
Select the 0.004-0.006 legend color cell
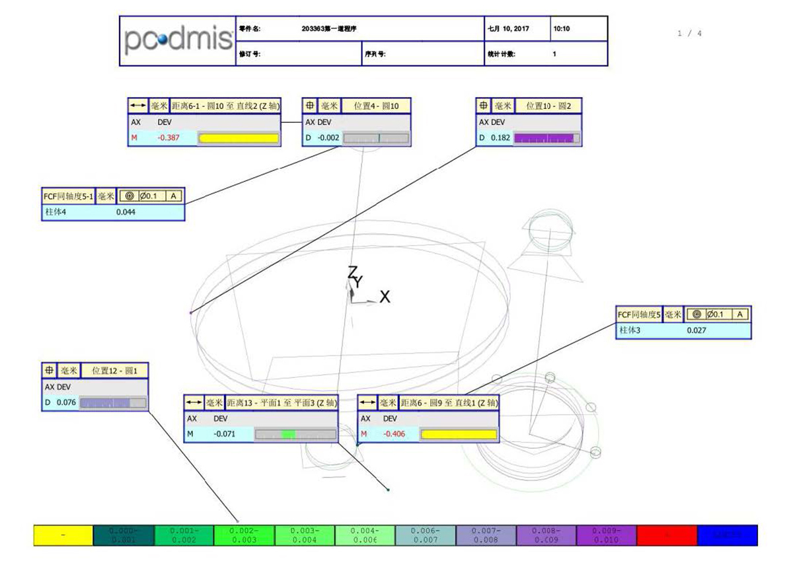(365, 535)
